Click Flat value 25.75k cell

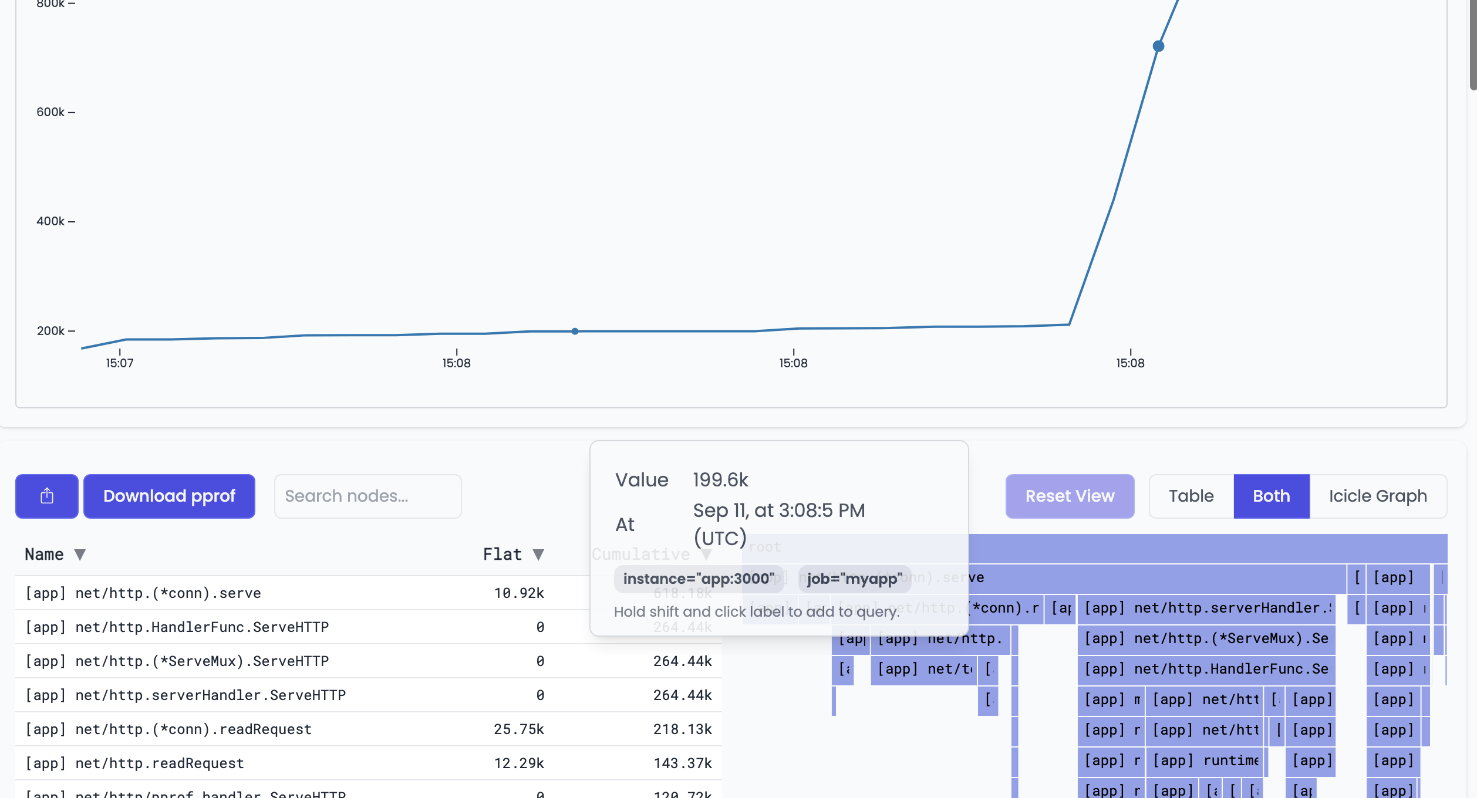click(x=519, y=729)
